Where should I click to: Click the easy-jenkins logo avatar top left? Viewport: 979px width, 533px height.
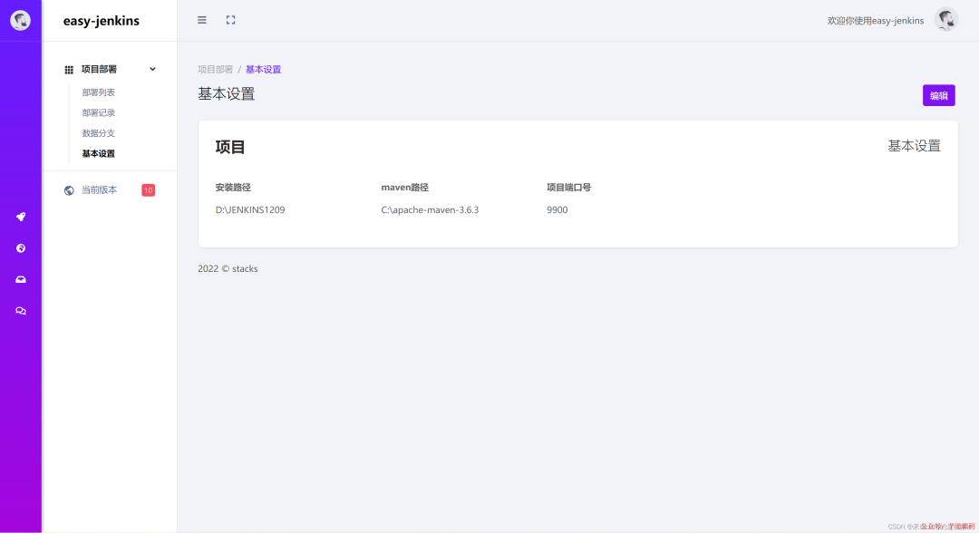coord(20,19)
